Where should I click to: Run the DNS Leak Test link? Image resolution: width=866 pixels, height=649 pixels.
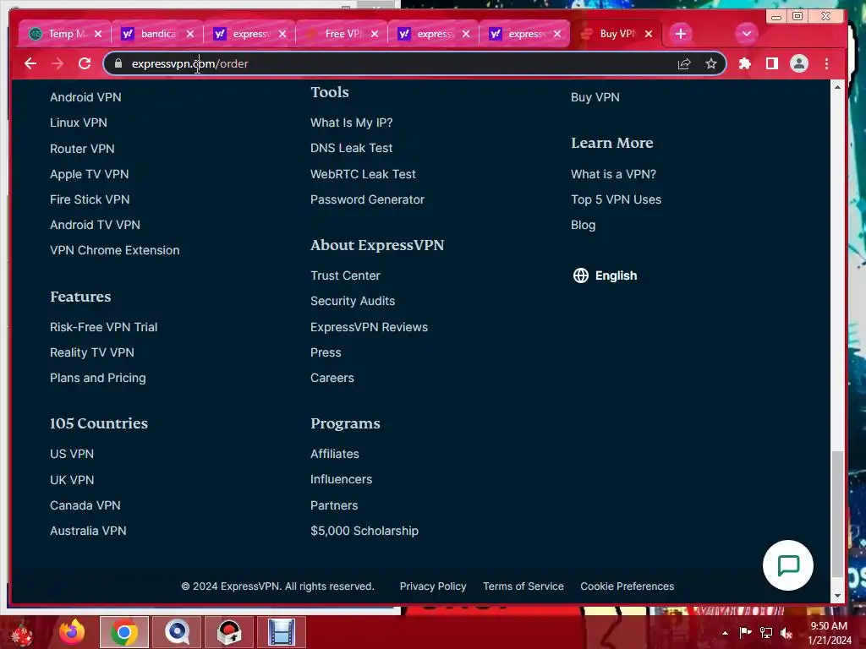point(351,148)
